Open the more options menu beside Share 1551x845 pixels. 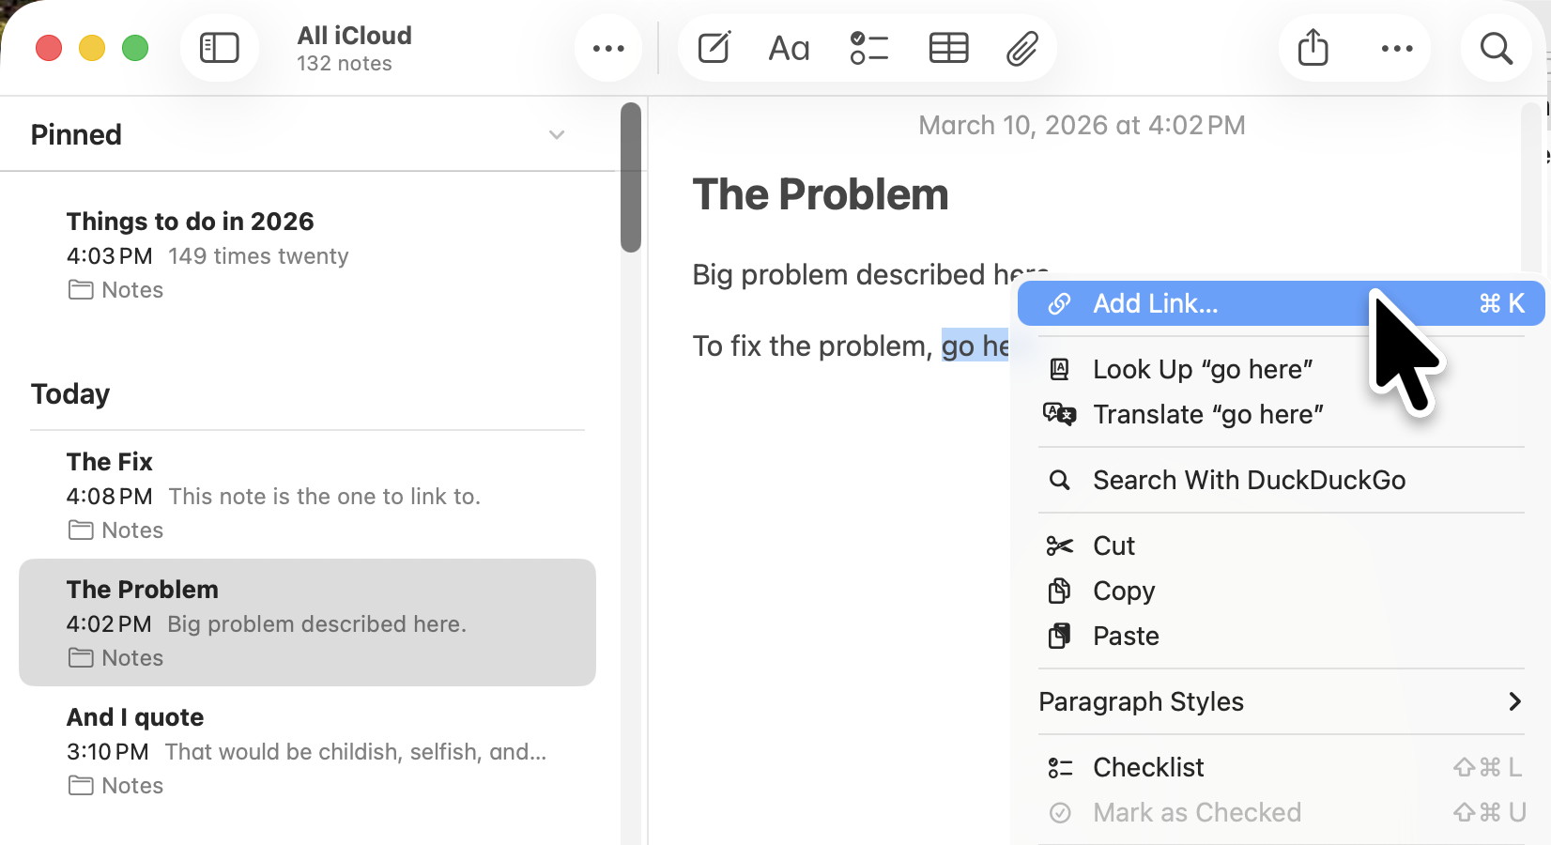pos(1396,48)
